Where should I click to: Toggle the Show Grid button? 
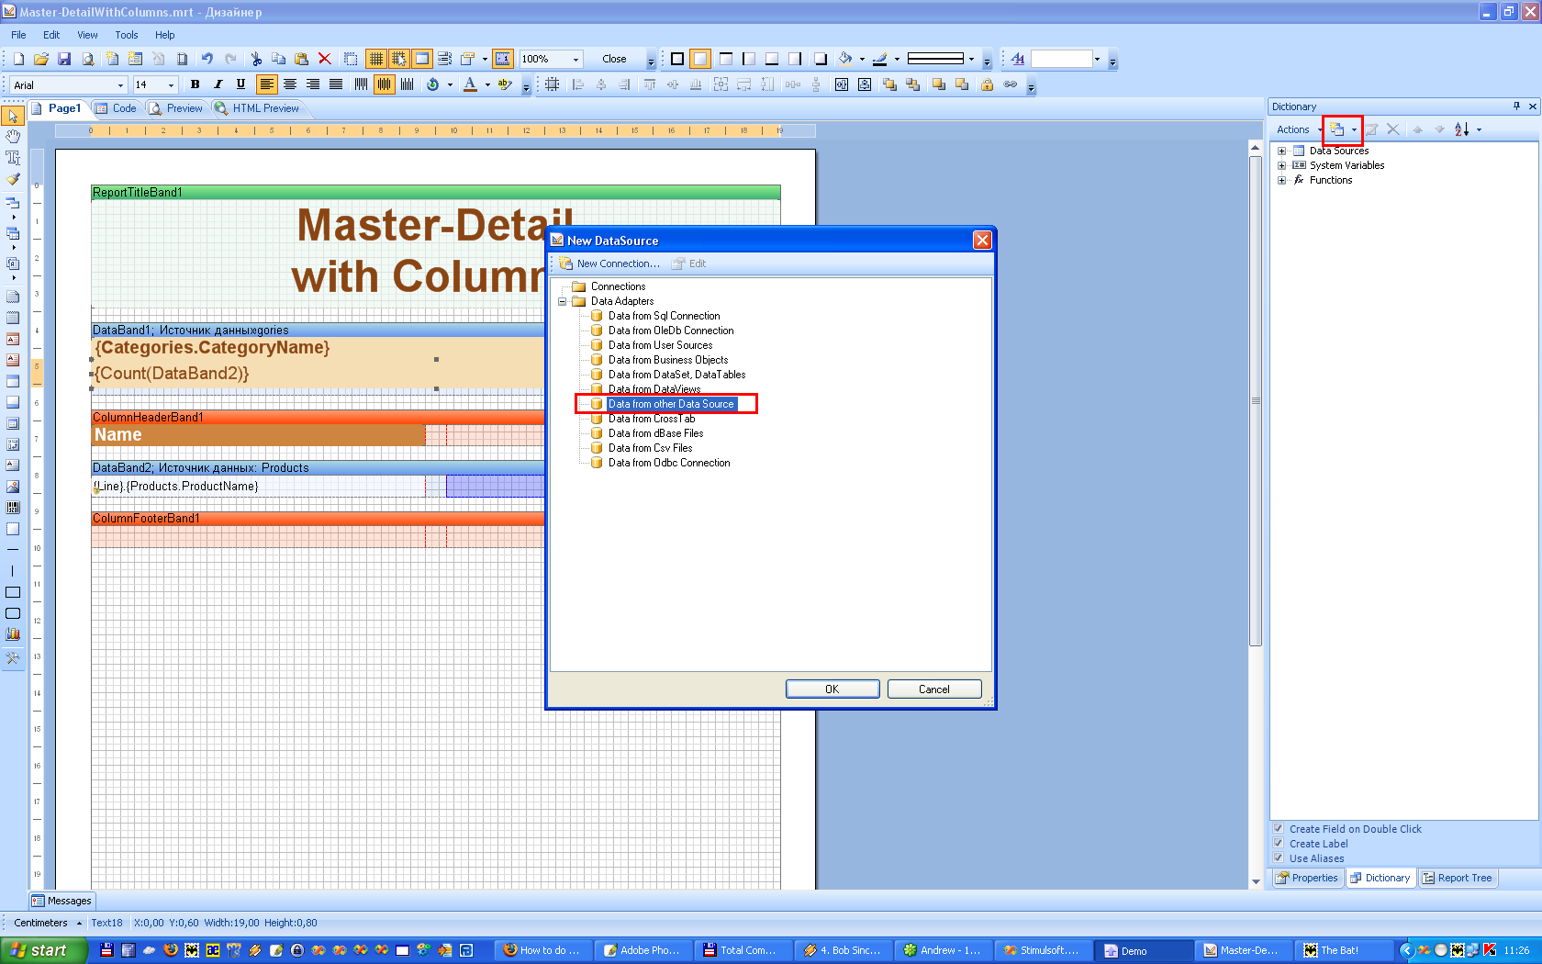click(x=376, y=59)
